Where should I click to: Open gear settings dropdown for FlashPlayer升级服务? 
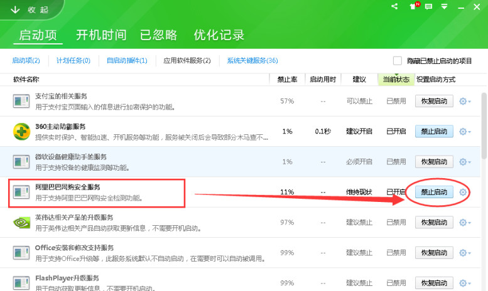pyautogui.click(x=465, y=283)
